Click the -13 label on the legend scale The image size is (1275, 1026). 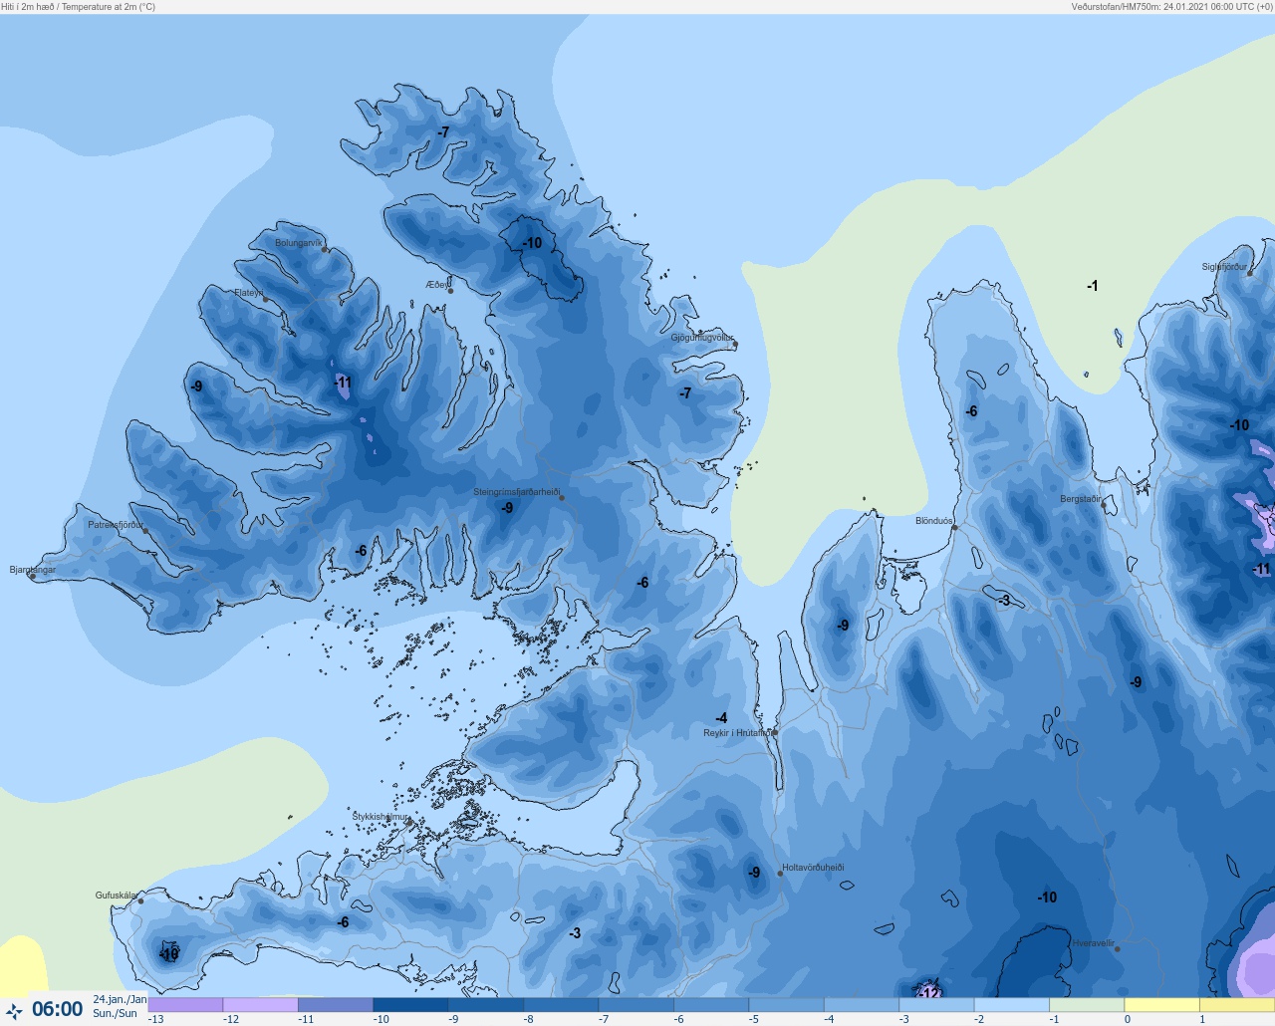(155, 1019)
